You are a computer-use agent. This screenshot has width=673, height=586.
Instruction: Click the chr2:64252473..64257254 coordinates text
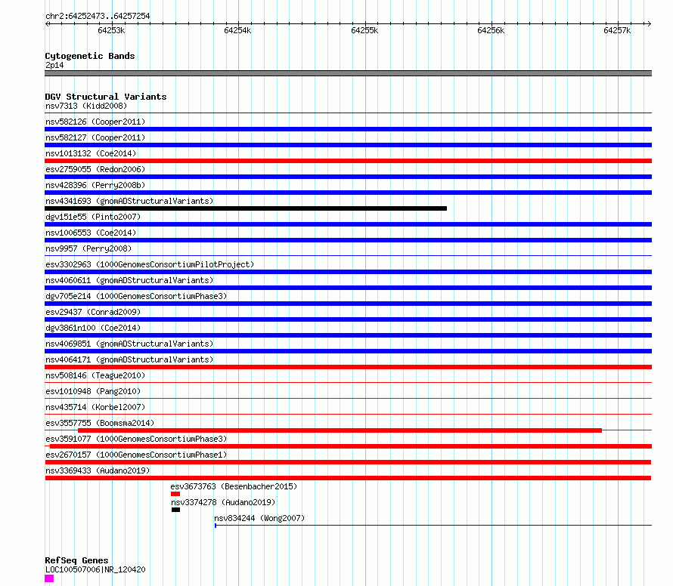(98, 17)
